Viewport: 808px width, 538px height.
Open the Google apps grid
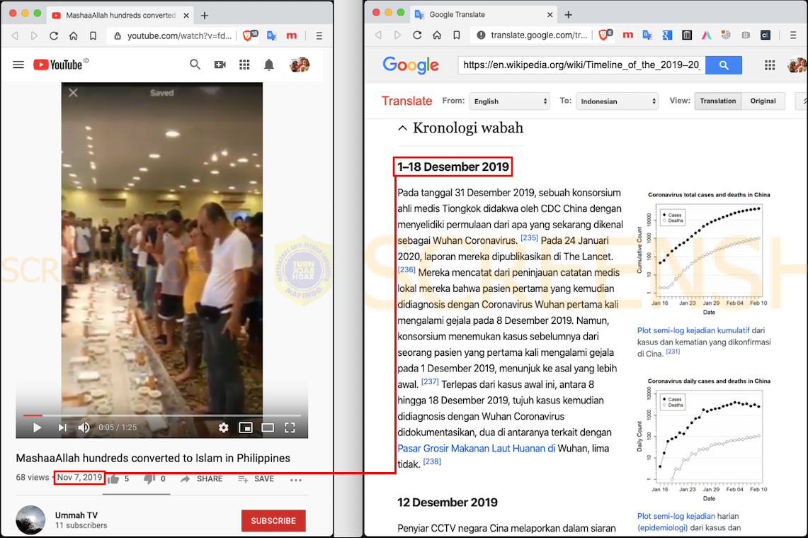770,65
